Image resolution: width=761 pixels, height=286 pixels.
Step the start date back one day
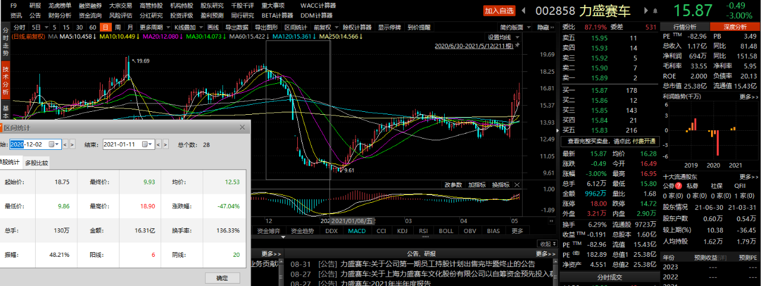tap(65, 144)
